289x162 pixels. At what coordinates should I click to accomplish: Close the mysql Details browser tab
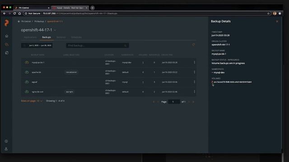pyautogui.click(x=86, y=8)
